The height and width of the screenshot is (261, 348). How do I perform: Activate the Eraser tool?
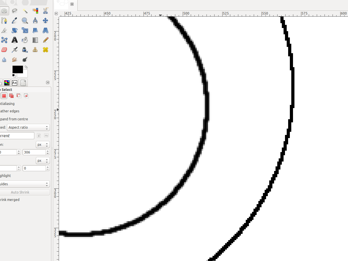[4, 49]
